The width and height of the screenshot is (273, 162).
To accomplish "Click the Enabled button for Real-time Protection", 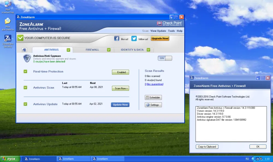I will pos(120,72).
